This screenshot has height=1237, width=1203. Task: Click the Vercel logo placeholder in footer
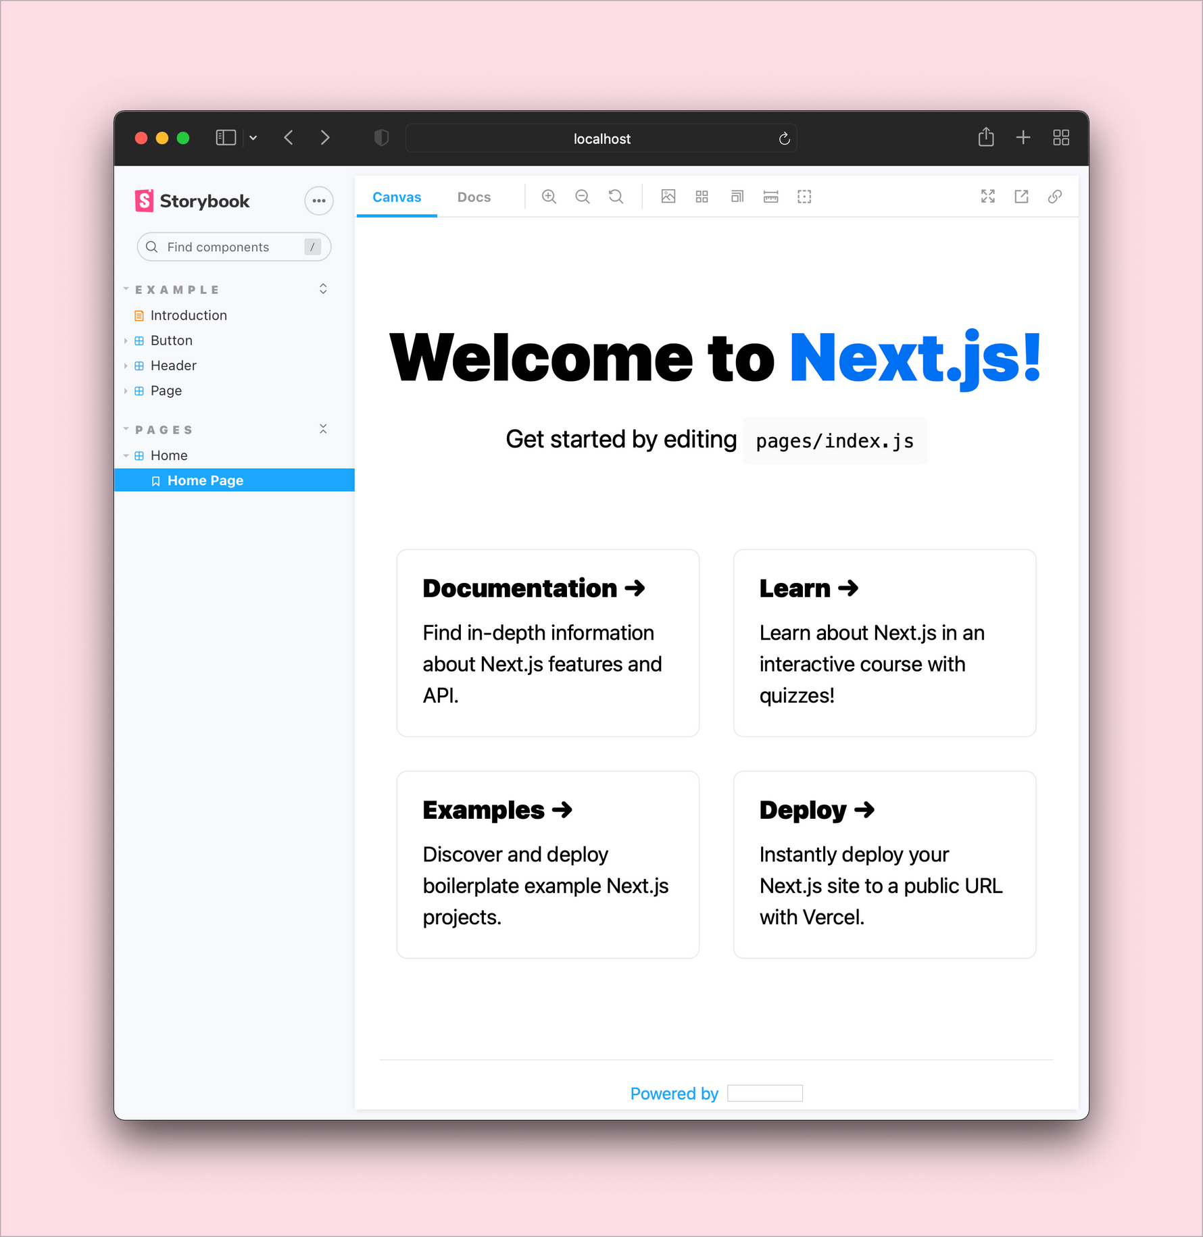(765, 1093)
